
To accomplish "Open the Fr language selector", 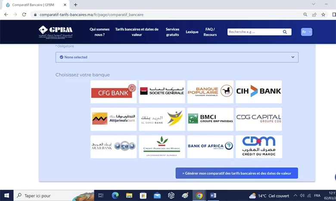I will pos(306,32).
